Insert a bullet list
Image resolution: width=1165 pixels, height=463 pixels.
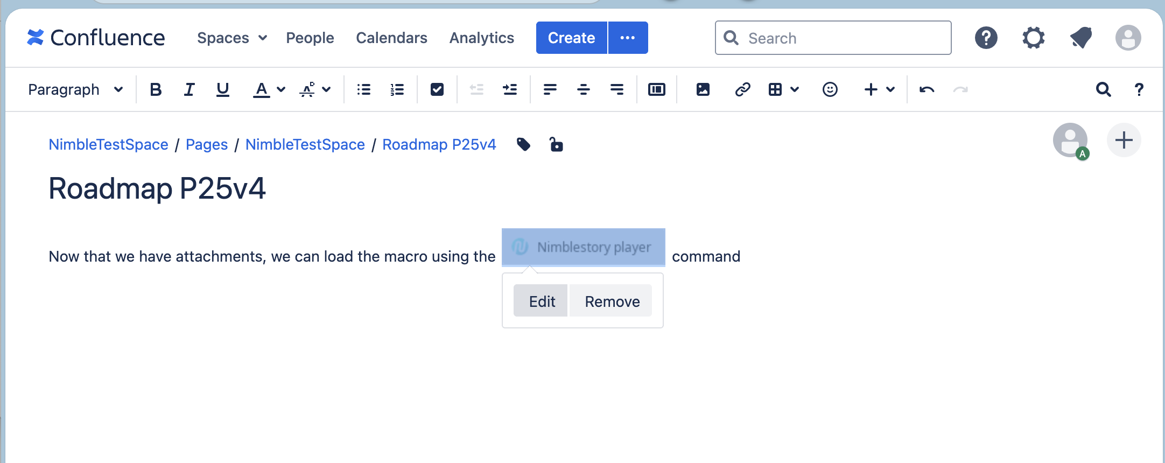point(364,89)
